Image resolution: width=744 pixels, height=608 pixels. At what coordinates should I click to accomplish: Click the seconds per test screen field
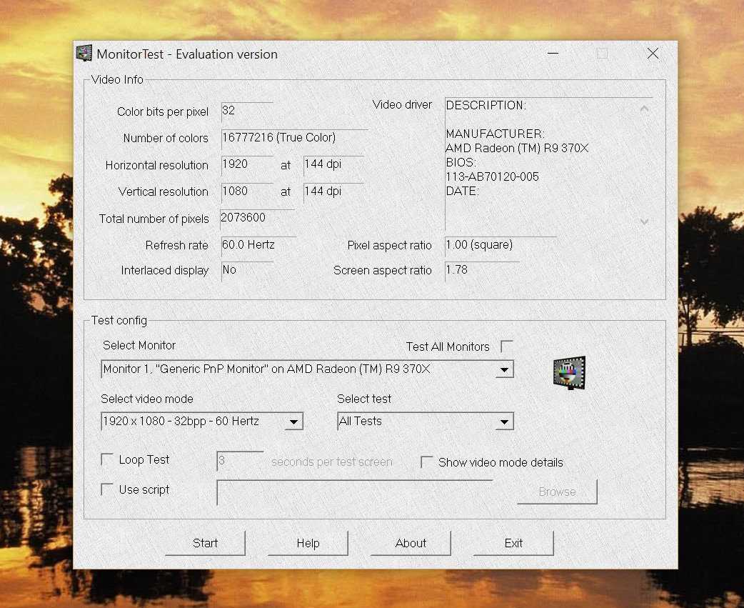point(240,462)
